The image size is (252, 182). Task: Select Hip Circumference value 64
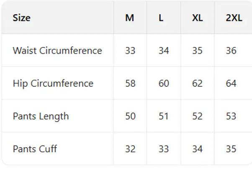(x=231, y=83)
